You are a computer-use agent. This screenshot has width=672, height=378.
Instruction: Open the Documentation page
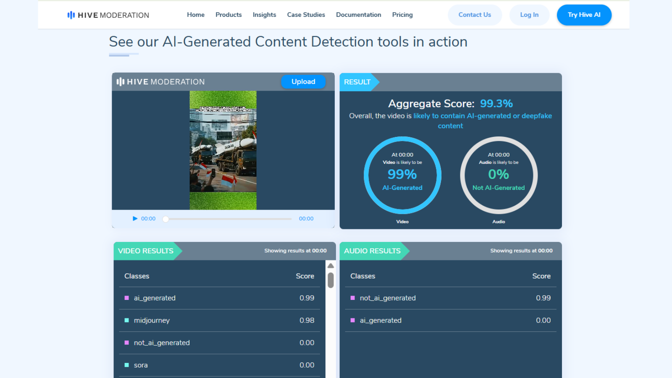[x=358, y=15]
